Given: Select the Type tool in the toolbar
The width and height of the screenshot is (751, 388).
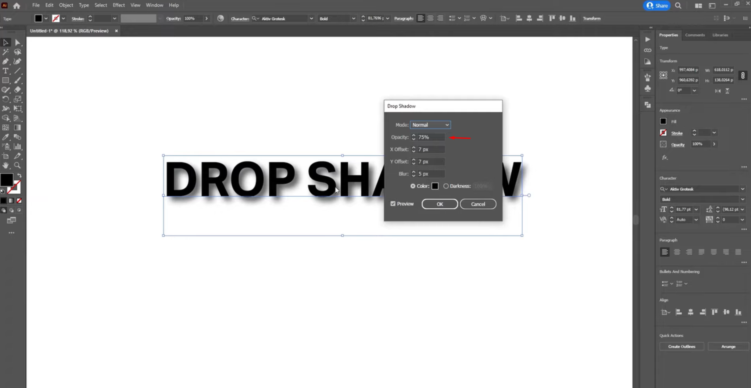Looking at the screenshot, I should pyautogui.click(x=5, y=71).
